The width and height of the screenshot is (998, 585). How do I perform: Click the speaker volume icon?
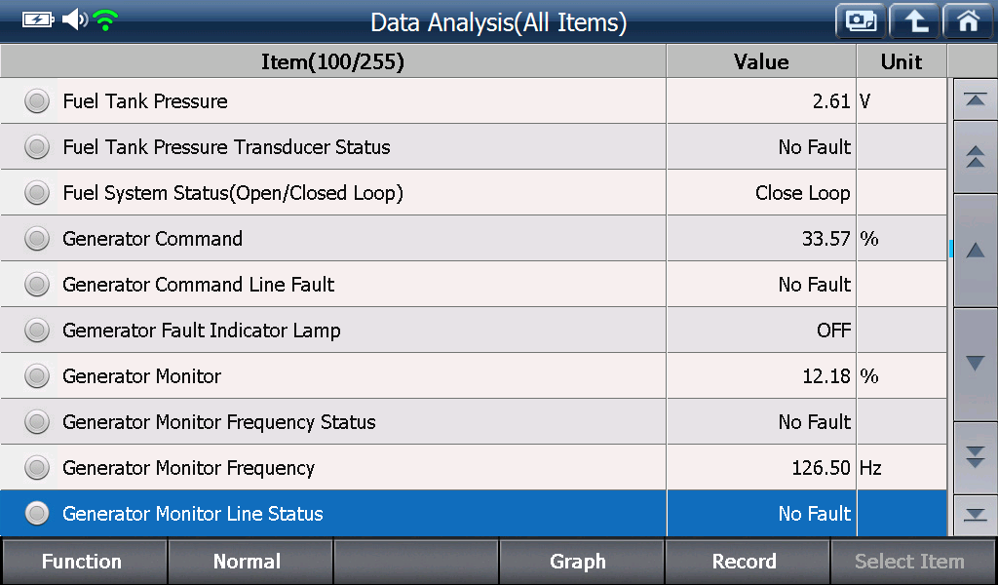click(74, 19)
